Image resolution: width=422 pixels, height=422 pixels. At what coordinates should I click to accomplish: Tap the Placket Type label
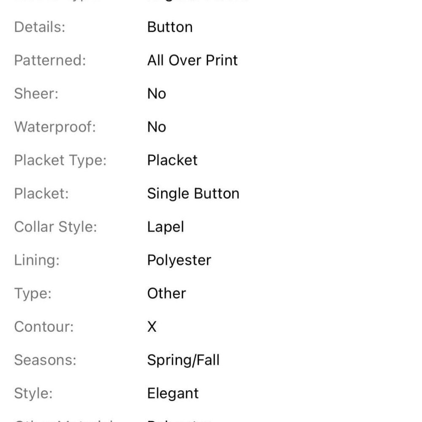(60, 160)
